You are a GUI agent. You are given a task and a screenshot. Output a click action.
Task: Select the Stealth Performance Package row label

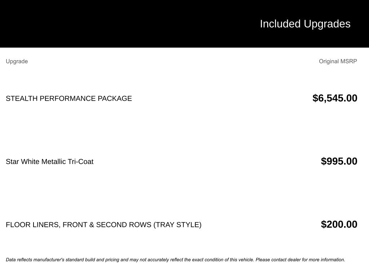pos(69,98)
